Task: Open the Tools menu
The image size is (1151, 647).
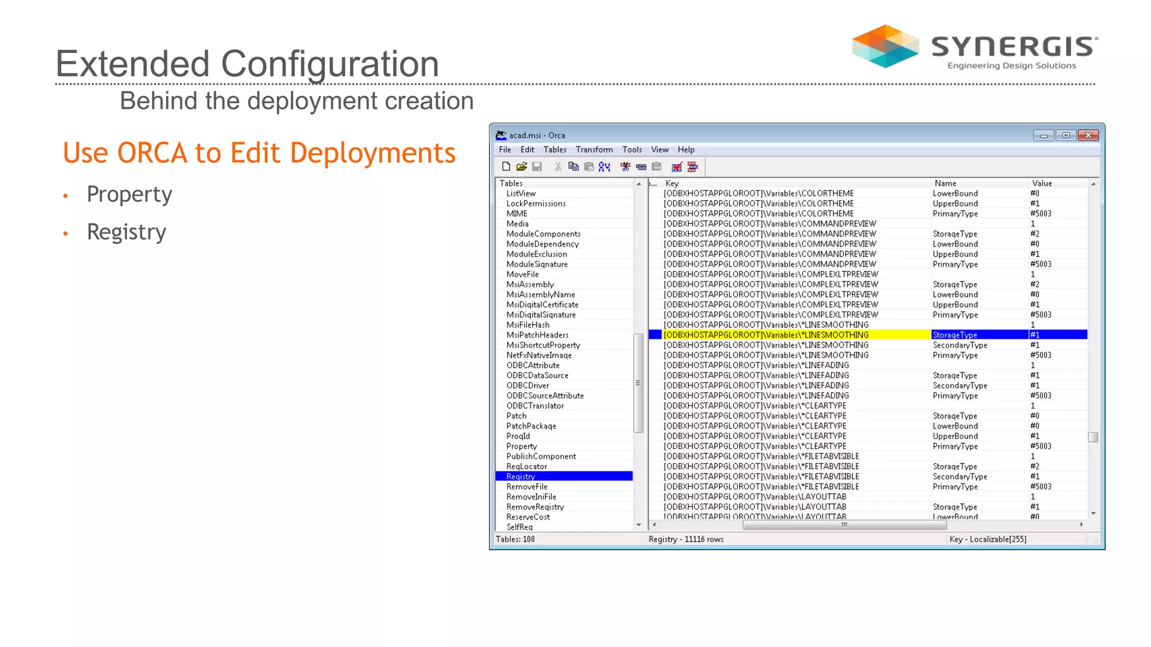Action: [632, 149]
